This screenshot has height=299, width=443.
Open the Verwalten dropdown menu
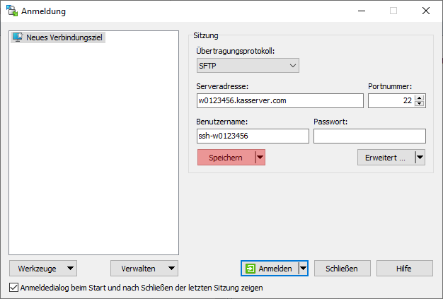144,269
